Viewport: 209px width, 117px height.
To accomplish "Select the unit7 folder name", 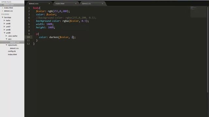I will (x=8, y=27).
